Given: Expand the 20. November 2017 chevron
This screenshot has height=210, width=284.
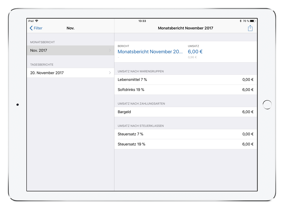Looking at the screenshot, I should [110, 73].
